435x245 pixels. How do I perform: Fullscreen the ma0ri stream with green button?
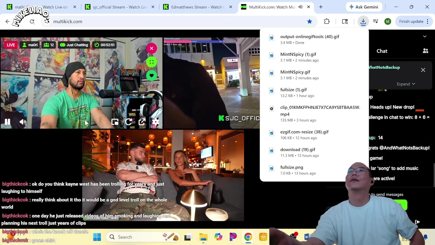(x=152, y=62)
